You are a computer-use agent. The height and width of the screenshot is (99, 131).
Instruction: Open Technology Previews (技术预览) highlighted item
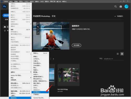pos(40,92)
